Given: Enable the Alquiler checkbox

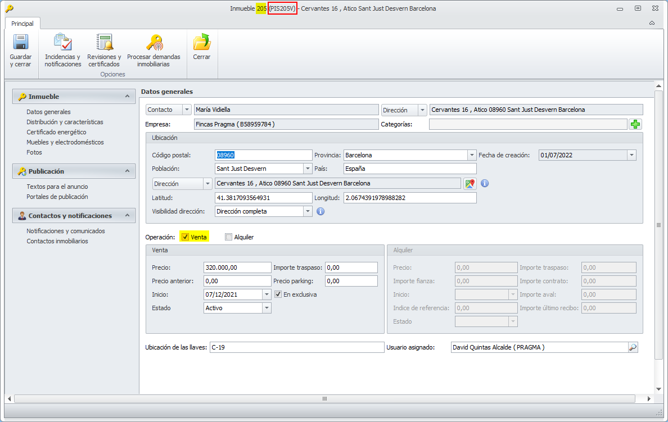Looking at the screenshot, I should click(228, 237).
